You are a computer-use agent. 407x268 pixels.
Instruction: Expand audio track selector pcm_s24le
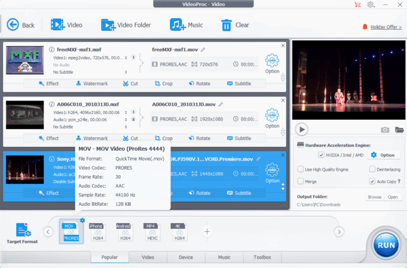click(126, 120)
